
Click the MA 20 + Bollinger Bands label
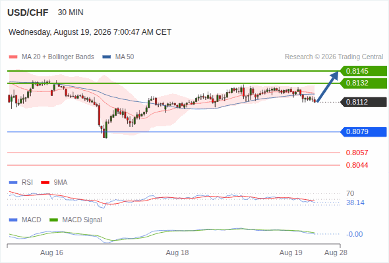tap(58, 57)
